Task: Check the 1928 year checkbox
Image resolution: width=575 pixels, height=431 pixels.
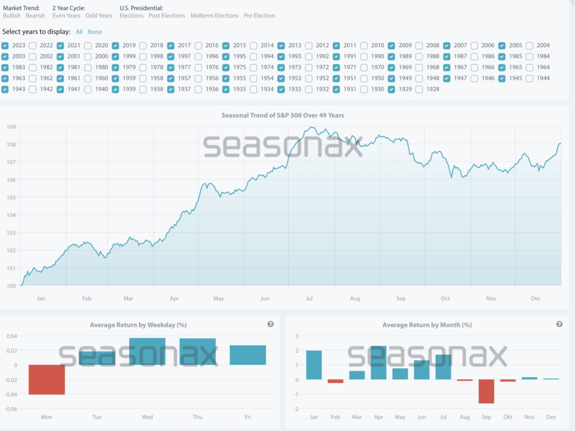Action: [419, 89]
